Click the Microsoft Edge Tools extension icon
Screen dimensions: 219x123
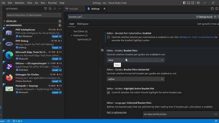pos(9,55)
